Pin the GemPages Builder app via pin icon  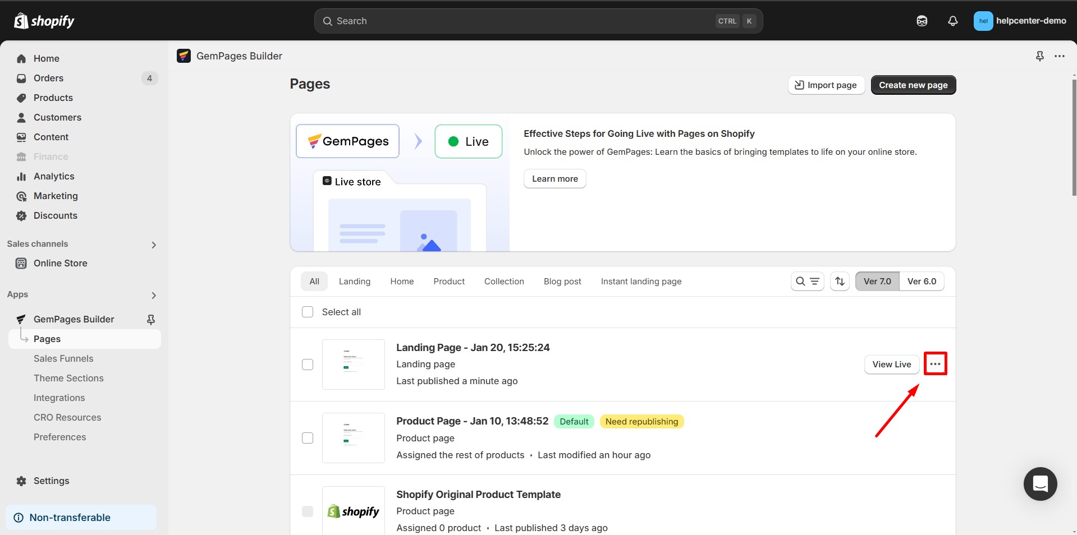151,319
